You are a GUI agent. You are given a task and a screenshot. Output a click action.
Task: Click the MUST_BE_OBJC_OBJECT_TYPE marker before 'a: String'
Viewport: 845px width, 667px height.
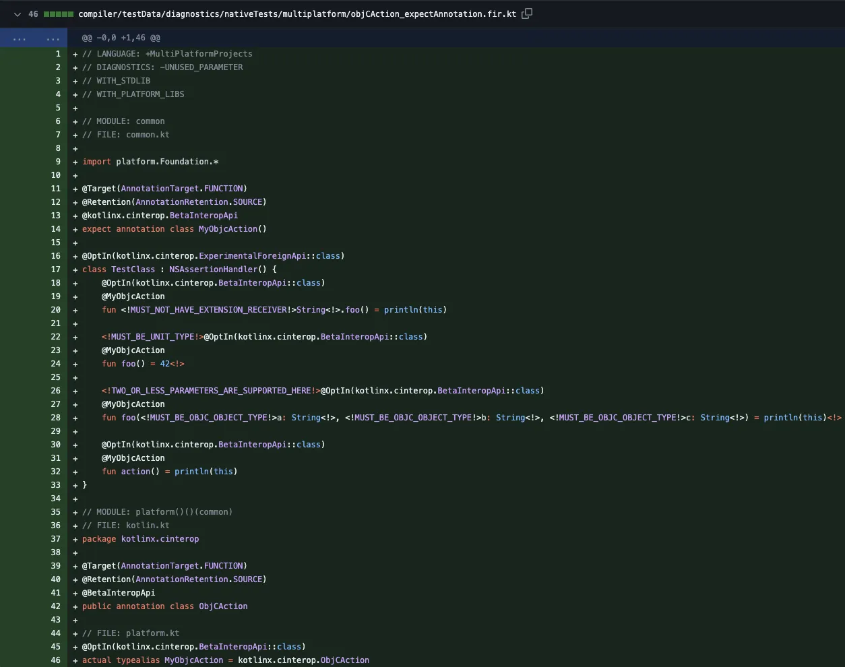[208, 418]
